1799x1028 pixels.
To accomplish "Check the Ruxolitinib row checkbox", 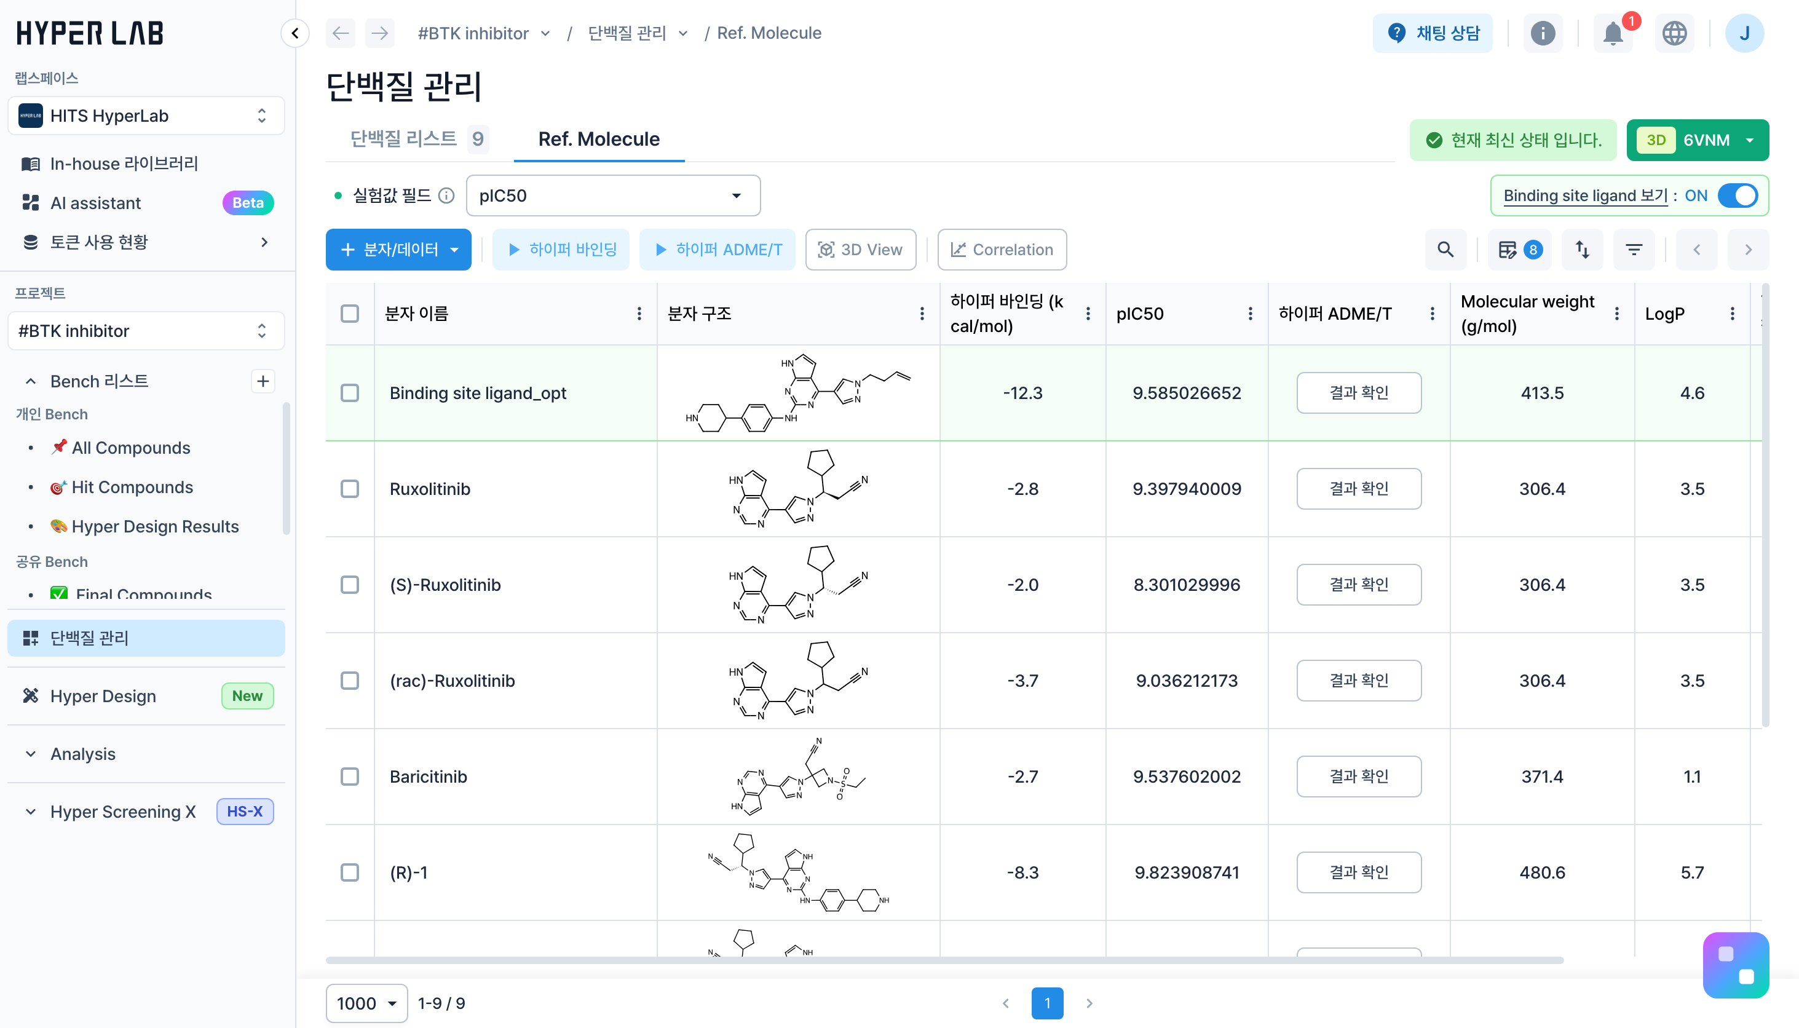I will coord(349,489).
